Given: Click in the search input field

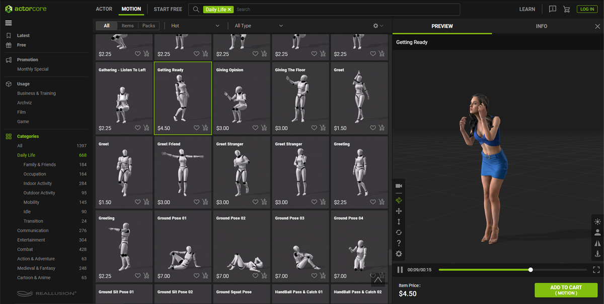Looking at the screenshot, I should pos(346,9).
